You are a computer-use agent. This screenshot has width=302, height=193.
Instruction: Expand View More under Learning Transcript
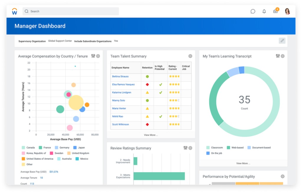(243, 163)
